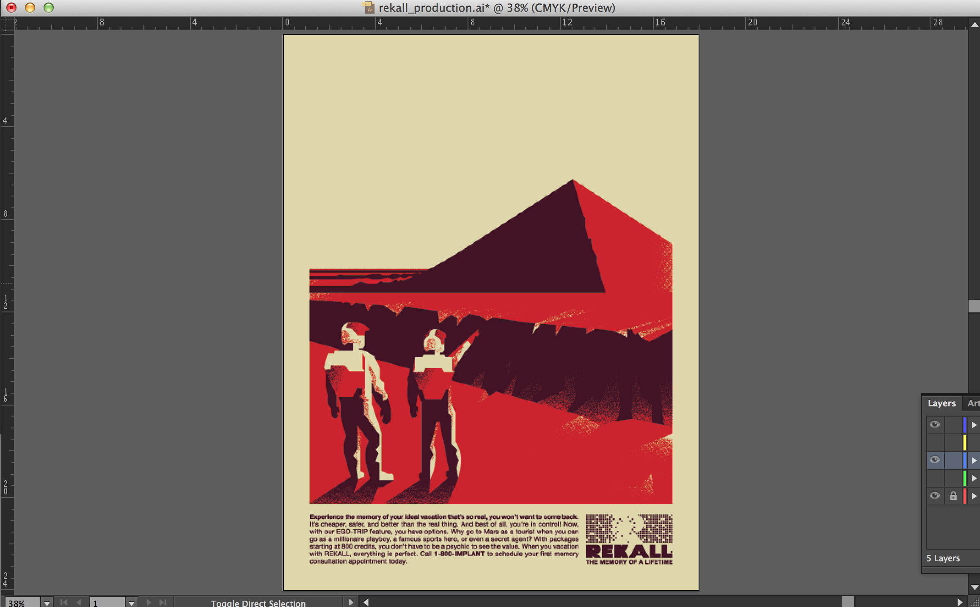
Task: Click 'THE MEMORY OF A LIFETIME' tagline
Action: [629, 562]
